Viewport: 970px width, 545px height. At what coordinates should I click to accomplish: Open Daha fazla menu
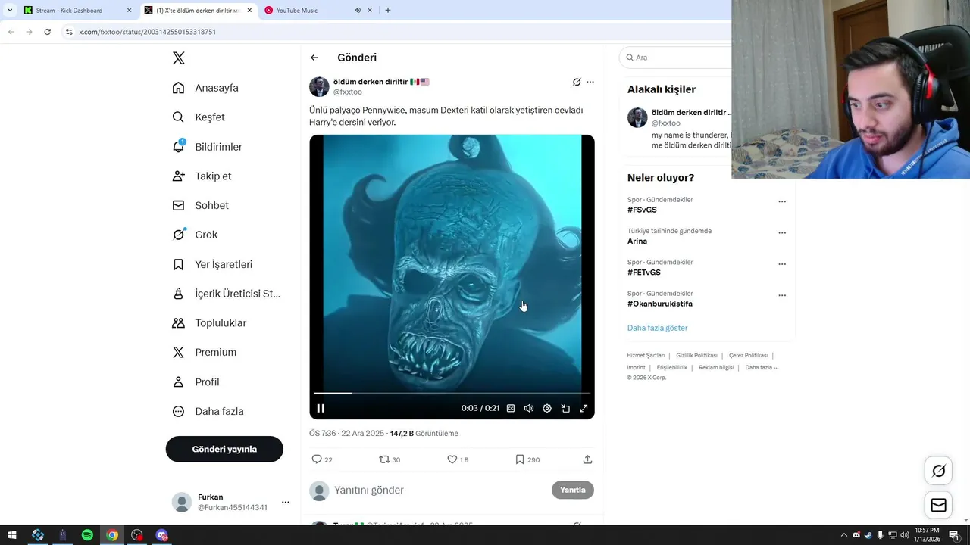[208, 412]
